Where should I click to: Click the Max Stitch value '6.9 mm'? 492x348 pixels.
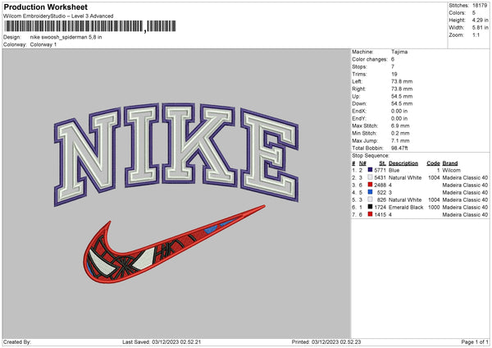click(400, 126)
